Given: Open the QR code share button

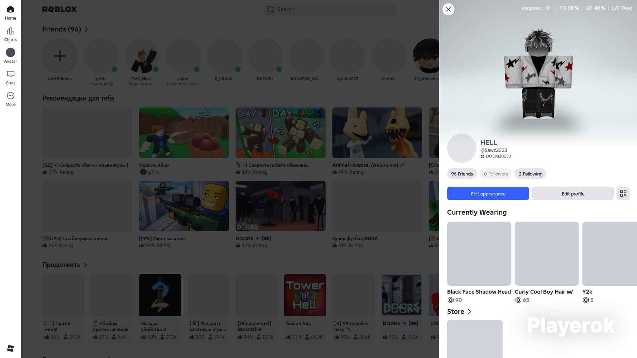Looking at the screenshot, I should (623, 193).
